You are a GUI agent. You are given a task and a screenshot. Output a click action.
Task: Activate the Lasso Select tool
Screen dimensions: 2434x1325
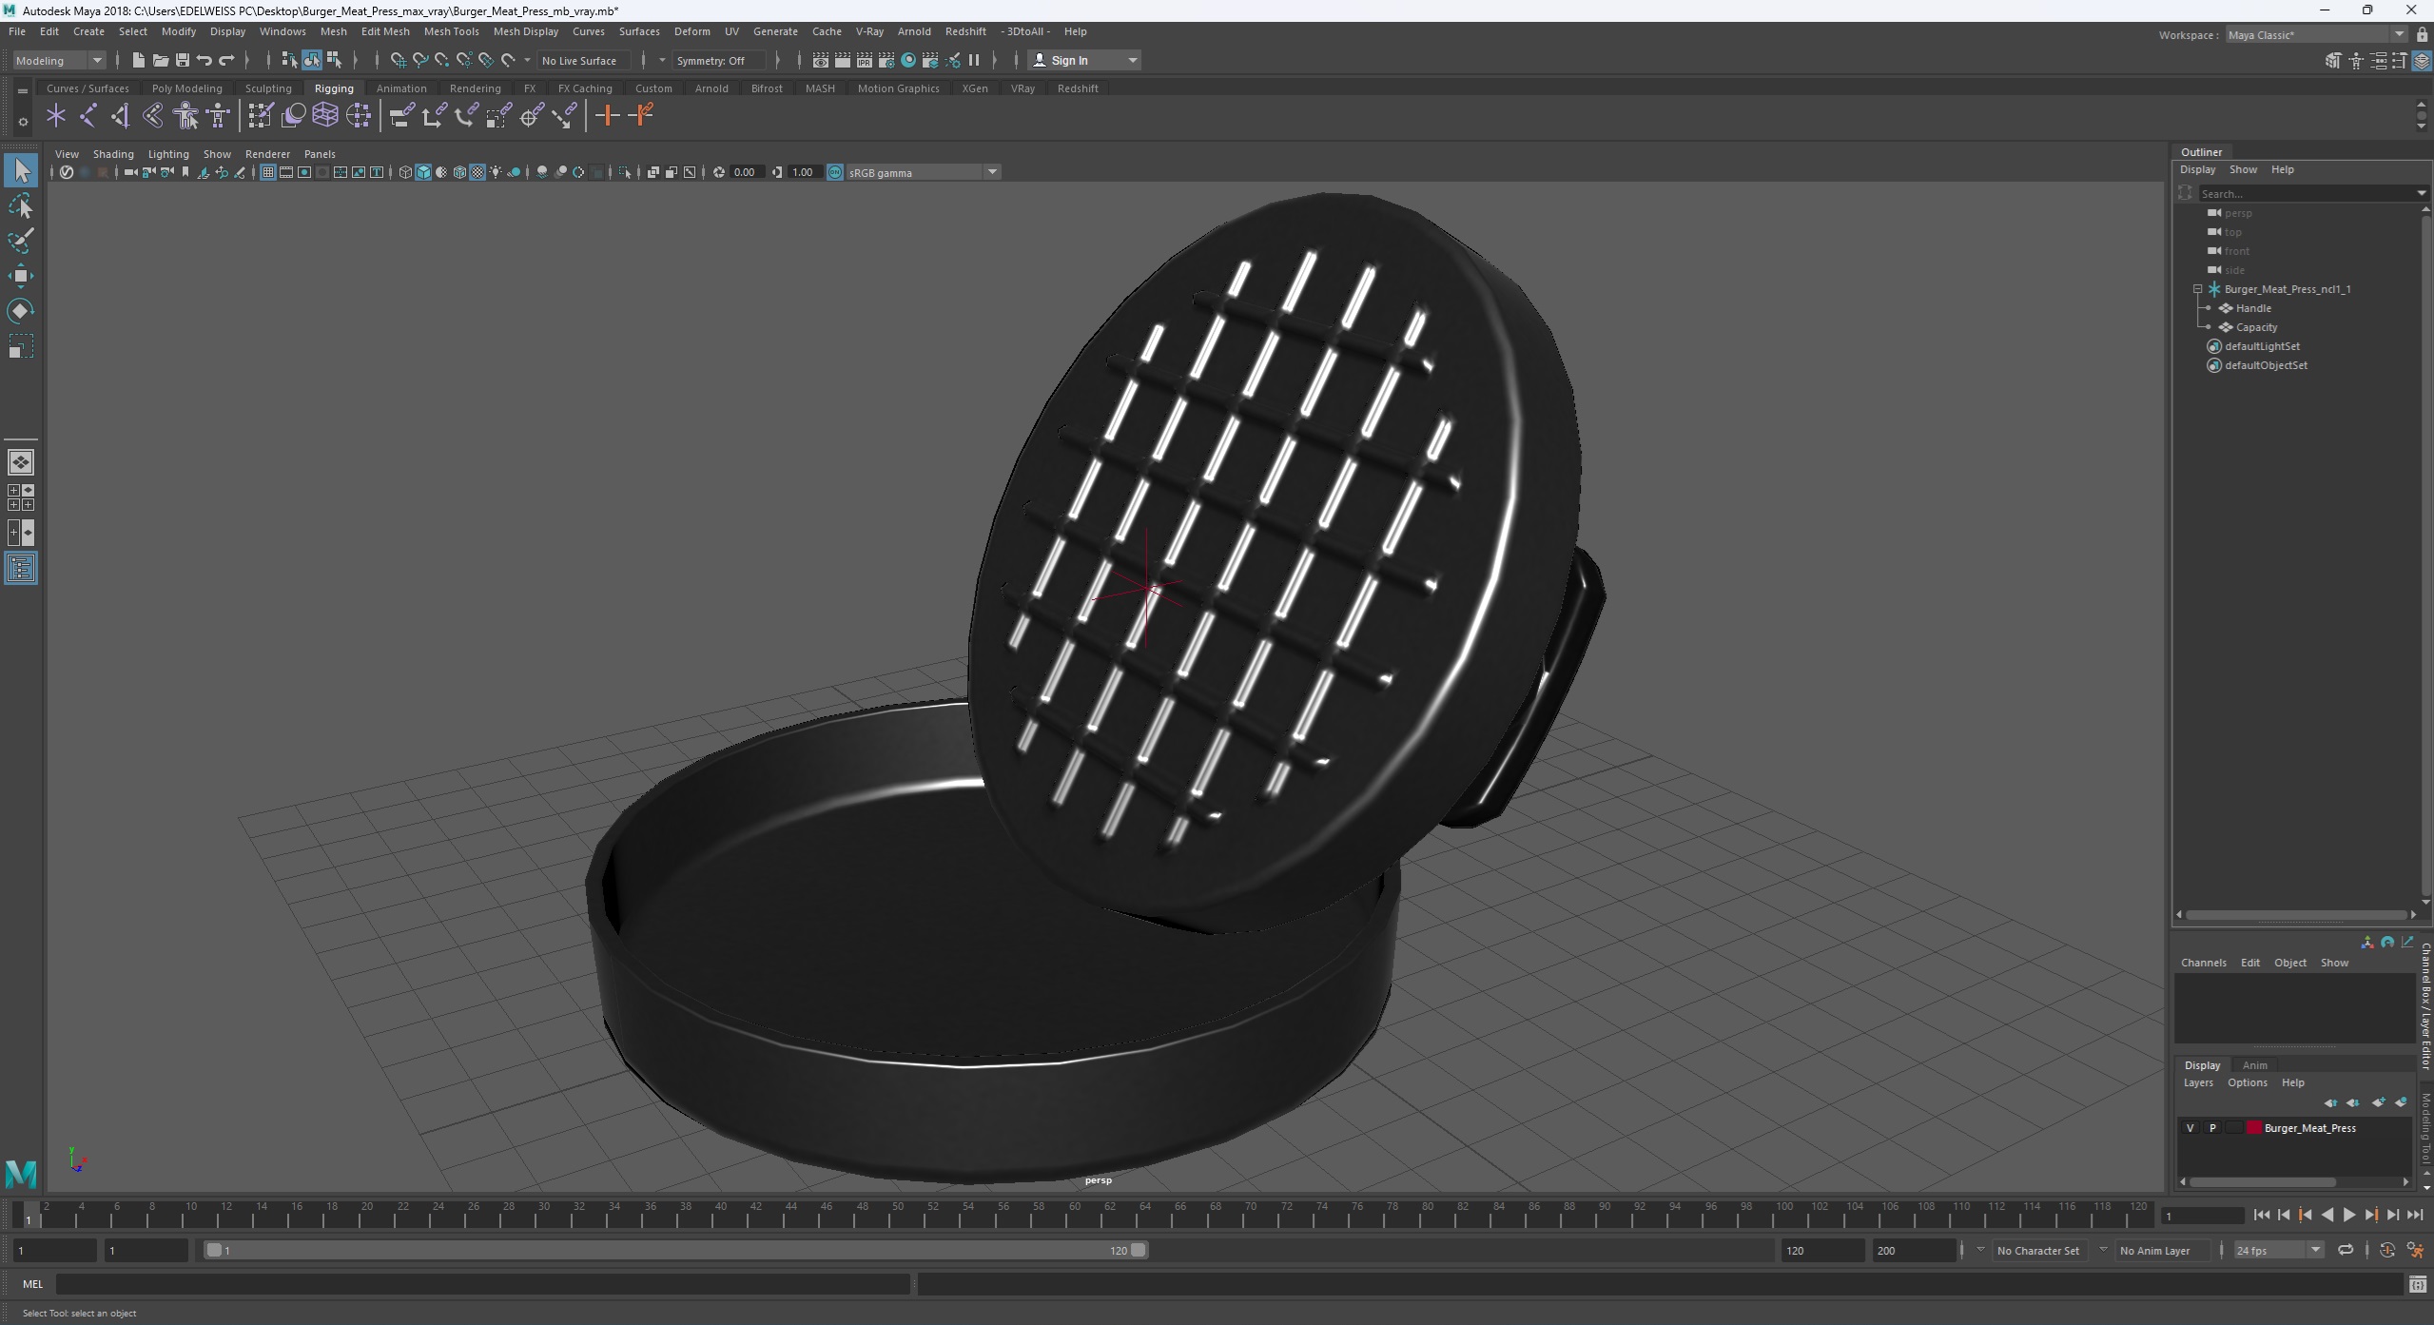pos(21,206)
